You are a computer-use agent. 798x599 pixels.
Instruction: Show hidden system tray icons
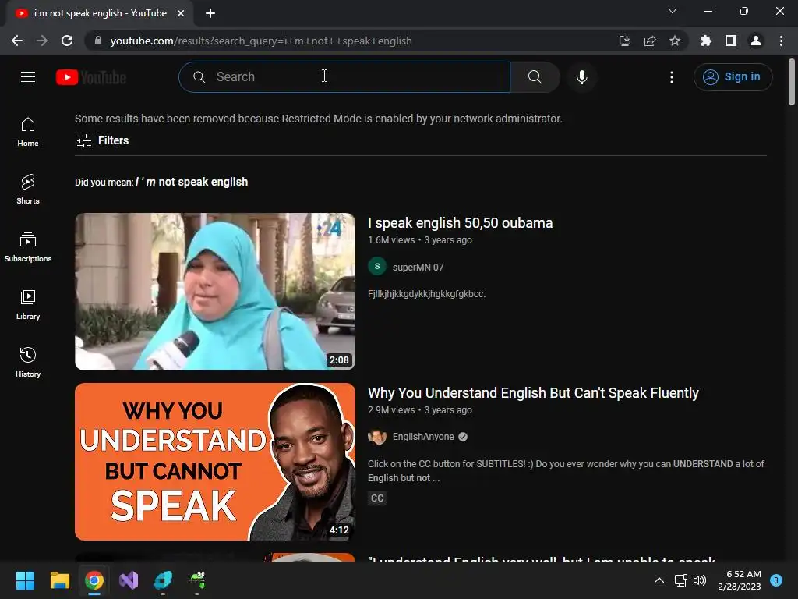(x=659, y=580)
